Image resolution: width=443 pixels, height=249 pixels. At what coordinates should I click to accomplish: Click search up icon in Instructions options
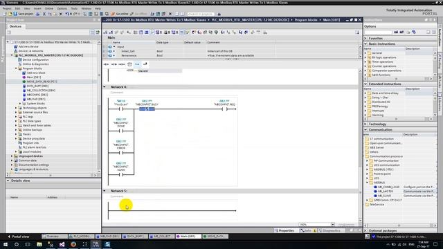[x=401, y=33]
